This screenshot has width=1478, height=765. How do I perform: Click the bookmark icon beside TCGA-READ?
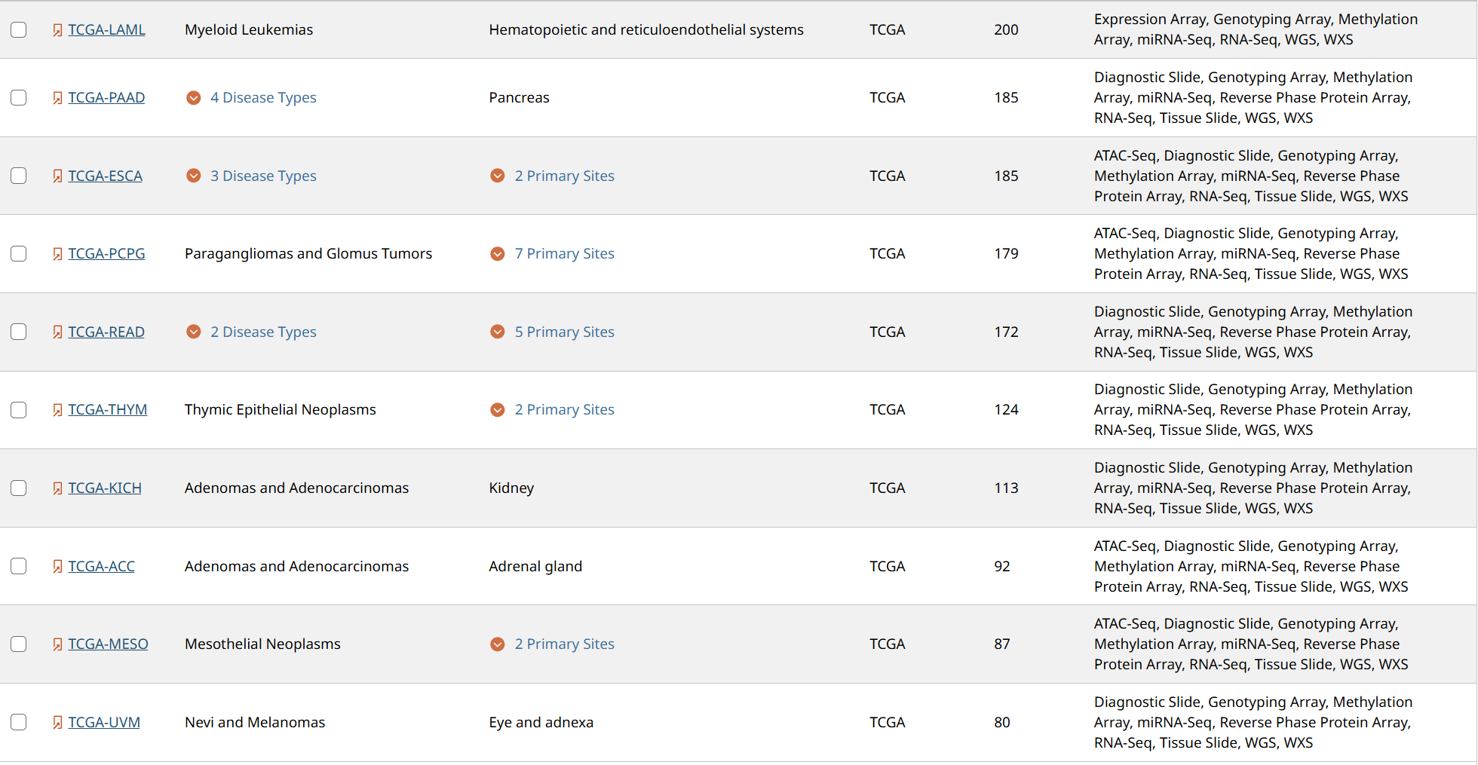coord(57,332)
